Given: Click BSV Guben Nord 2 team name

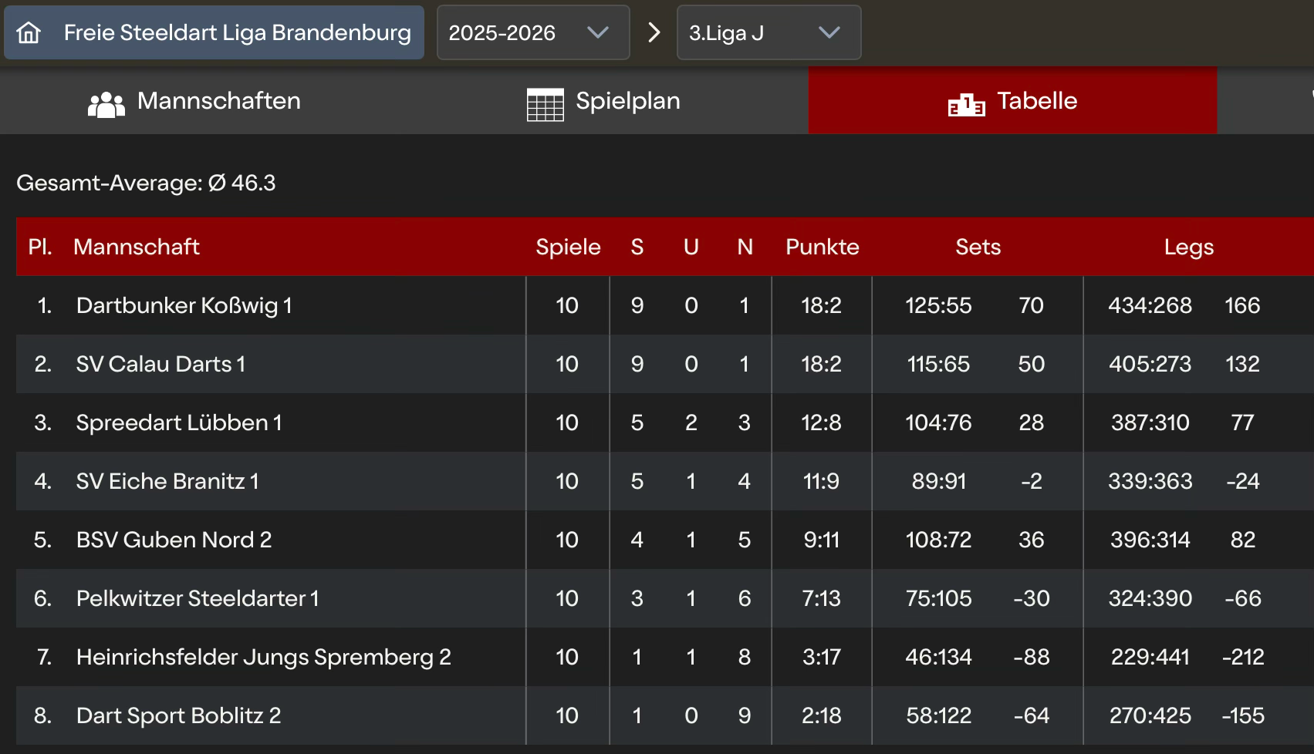Looking at the screenshot, I should click(174, 540).
